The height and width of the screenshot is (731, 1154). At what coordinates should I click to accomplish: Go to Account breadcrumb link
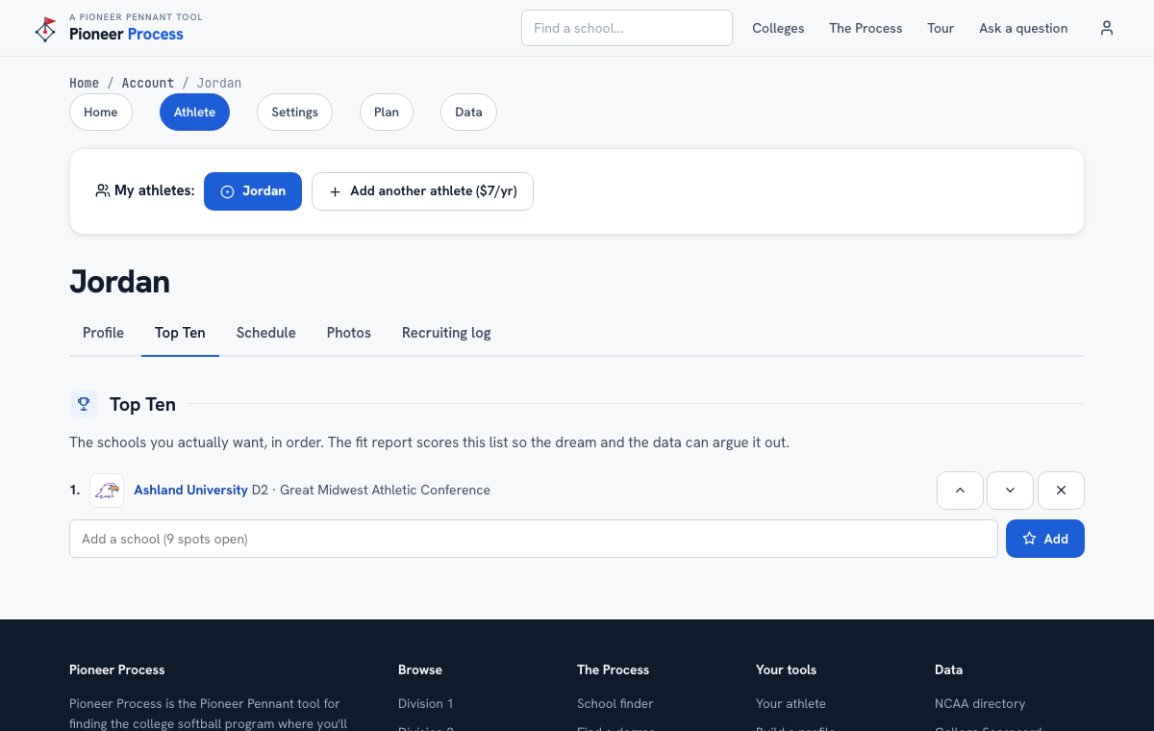(x=147, y=83)
